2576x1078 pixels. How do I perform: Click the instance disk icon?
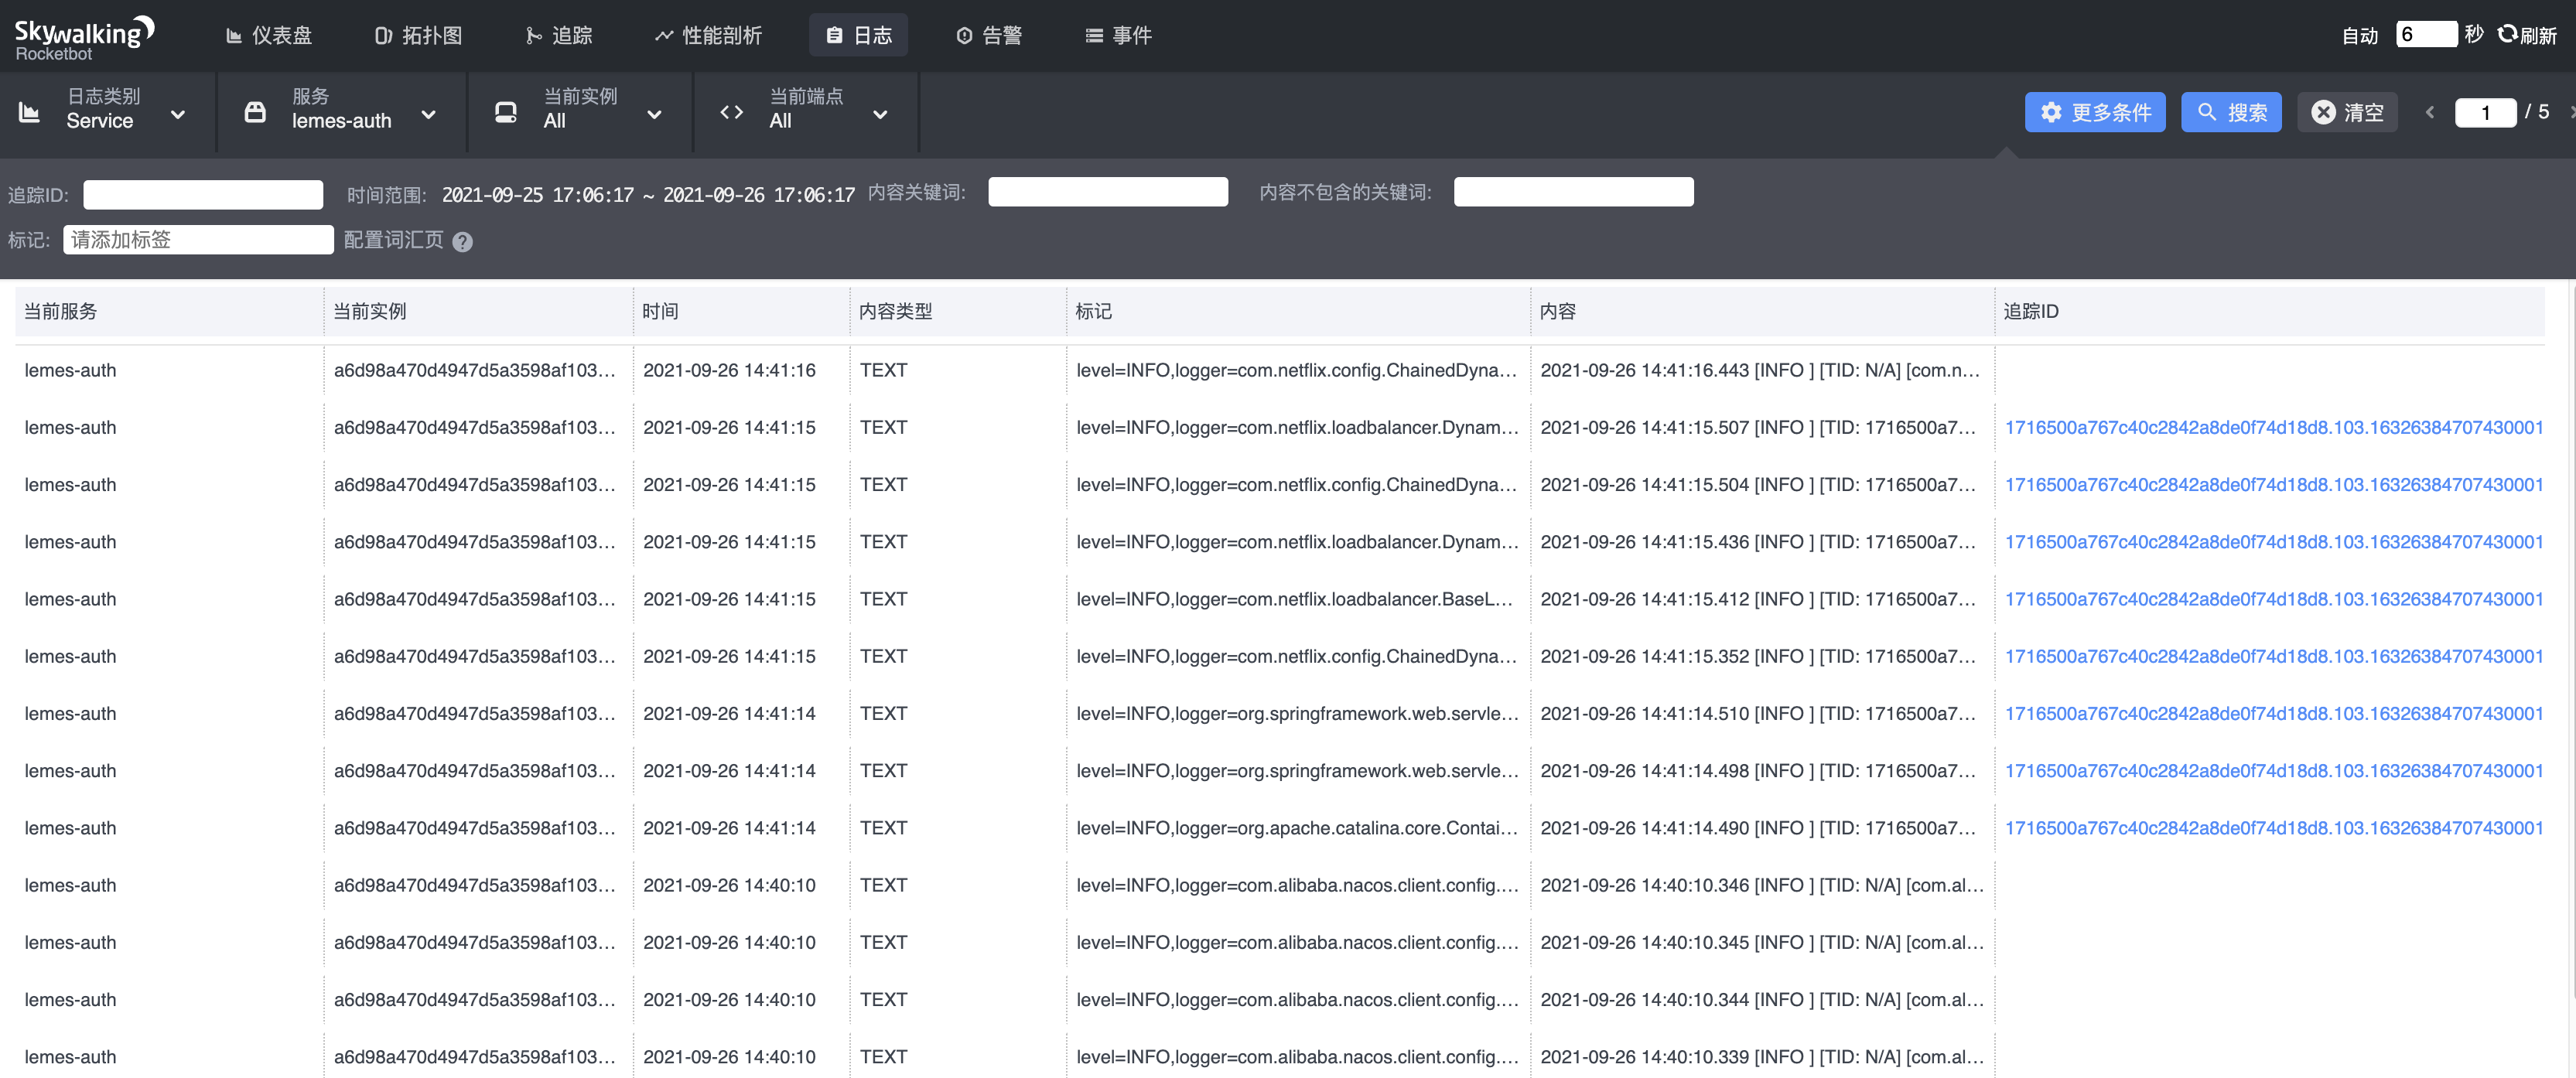pyautogui.click(x=506, y=112)
